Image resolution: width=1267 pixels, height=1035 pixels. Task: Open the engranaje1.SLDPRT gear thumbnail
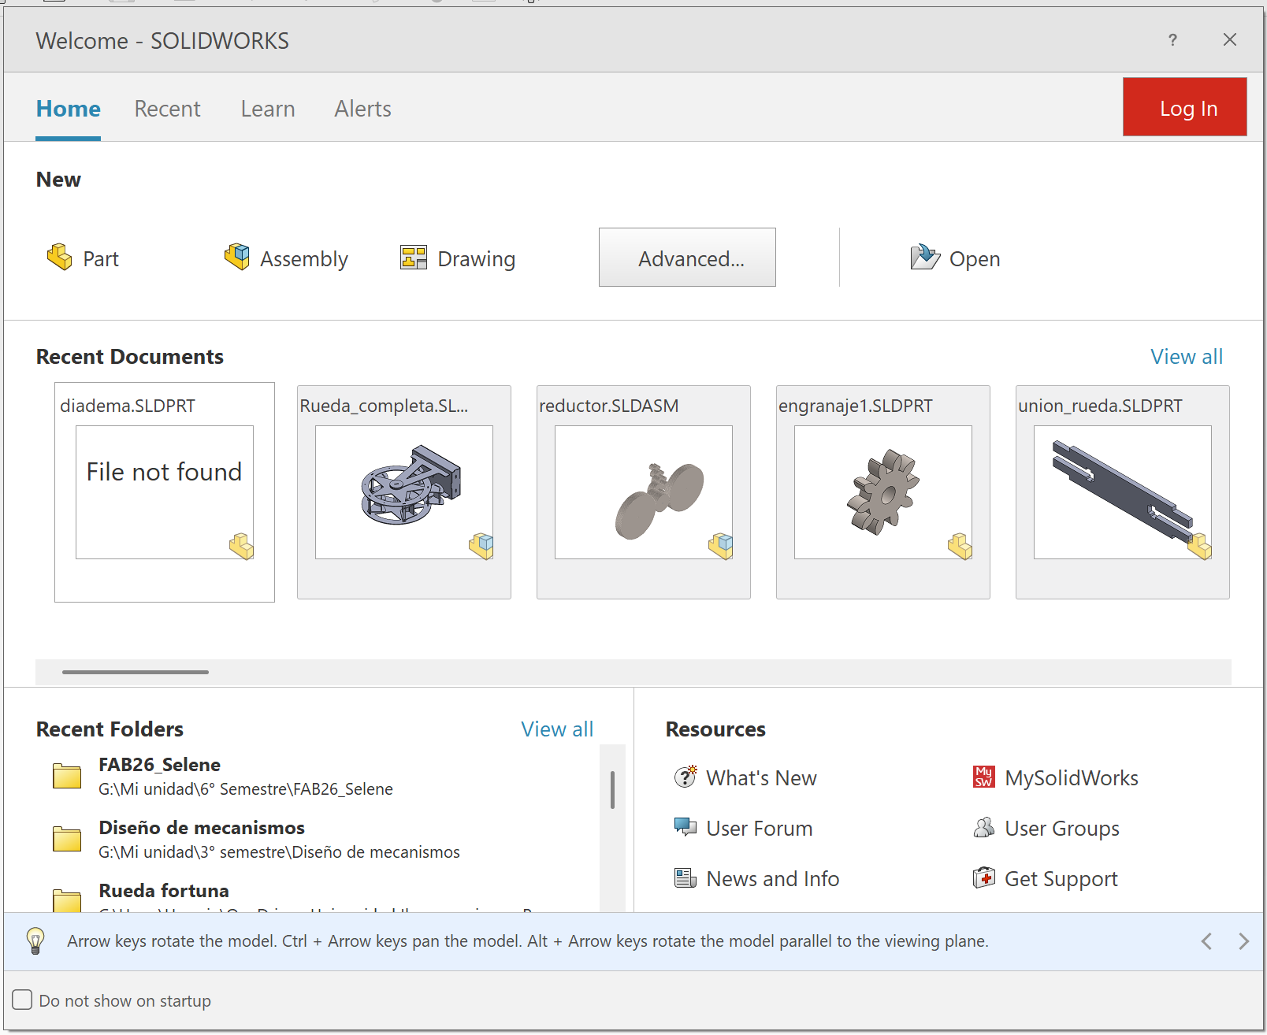[883, 492]
